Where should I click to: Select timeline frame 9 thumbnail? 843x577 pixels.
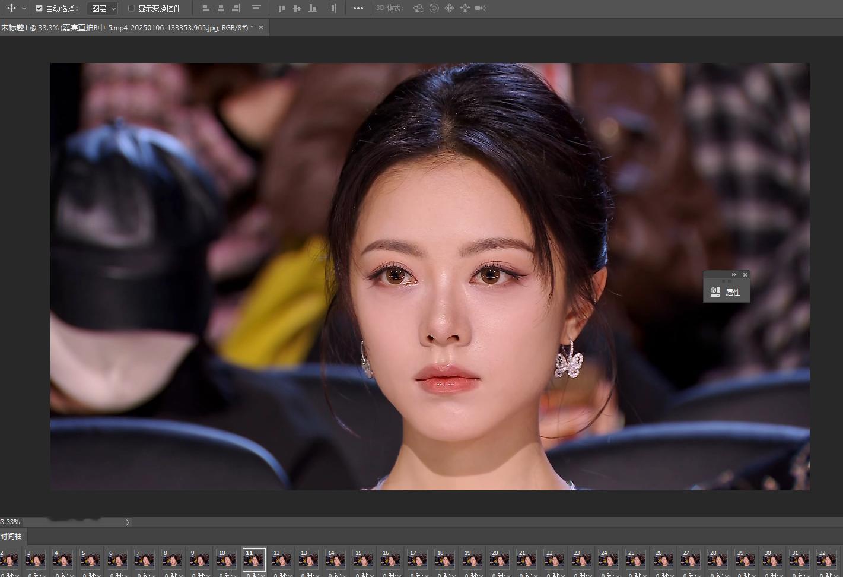point(199,559)
